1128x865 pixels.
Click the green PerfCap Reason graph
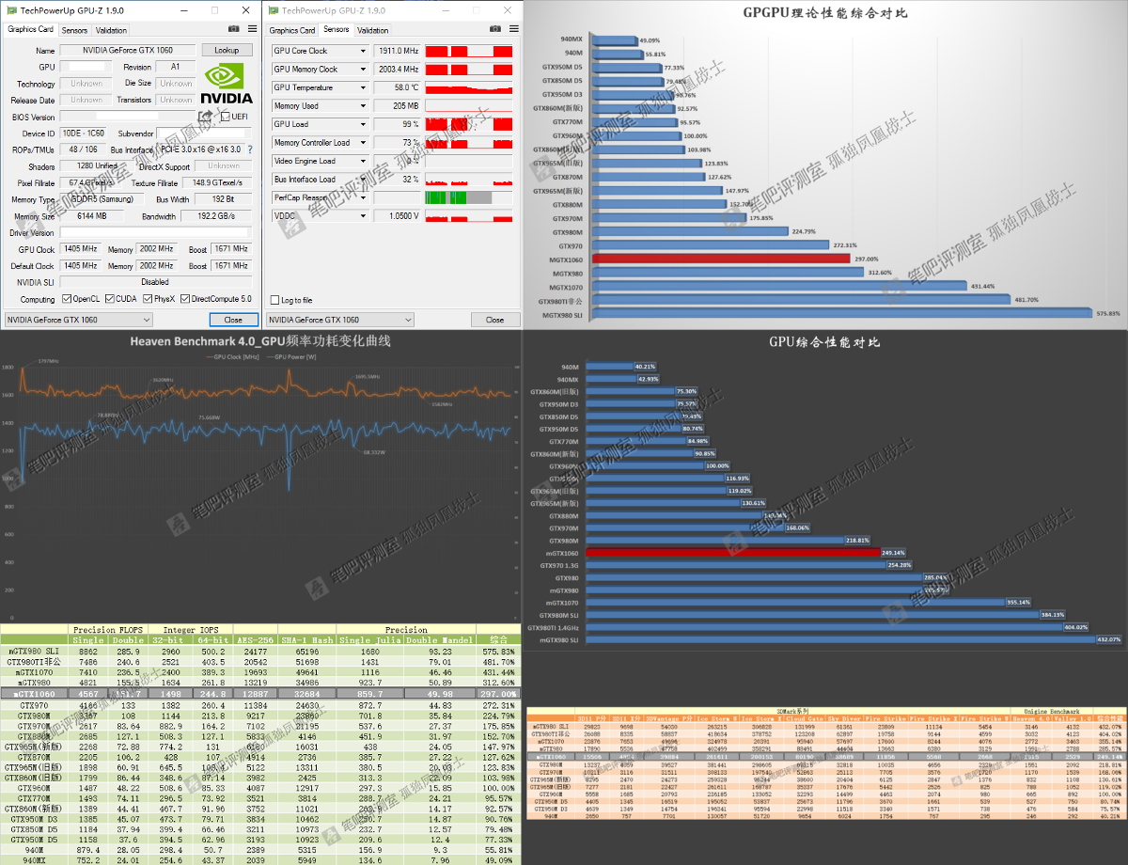(x=469, y=197)
